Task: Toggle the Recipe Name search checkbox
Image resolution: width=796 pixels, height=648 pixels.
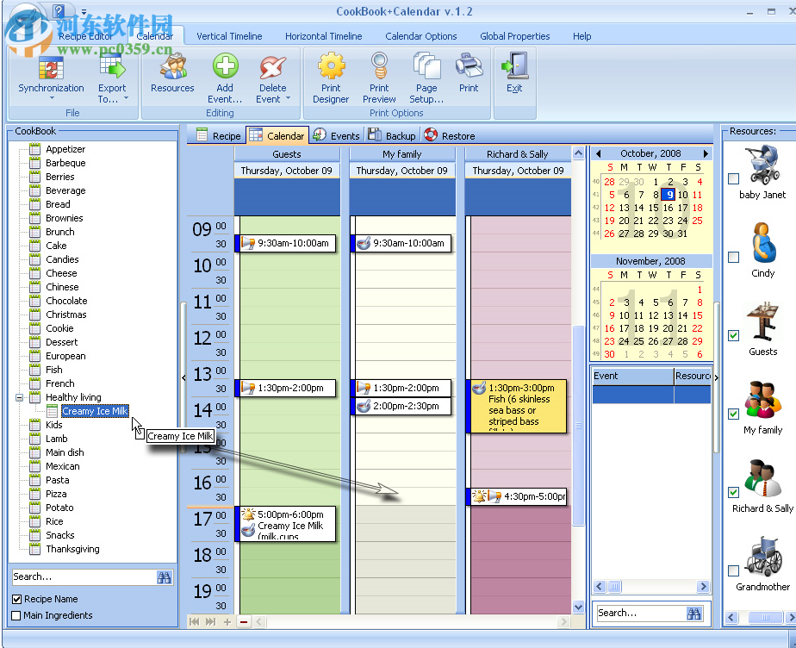Action: coord(16,599)
